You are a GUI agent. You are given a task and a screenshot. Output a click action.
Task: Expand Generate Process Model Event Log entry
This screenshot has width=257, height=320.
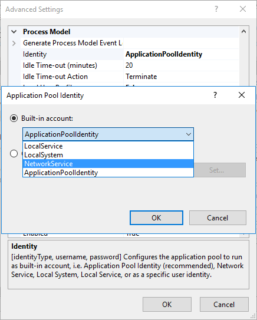click(x=14, y=43)
